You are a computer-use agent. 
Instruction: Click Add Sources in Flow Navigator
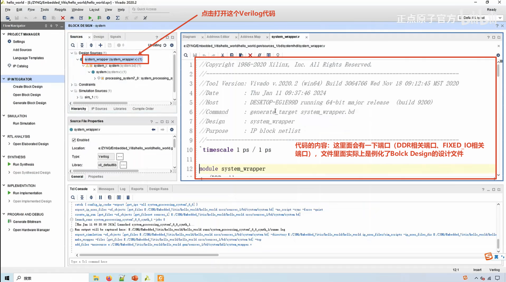tap(22, 50)
